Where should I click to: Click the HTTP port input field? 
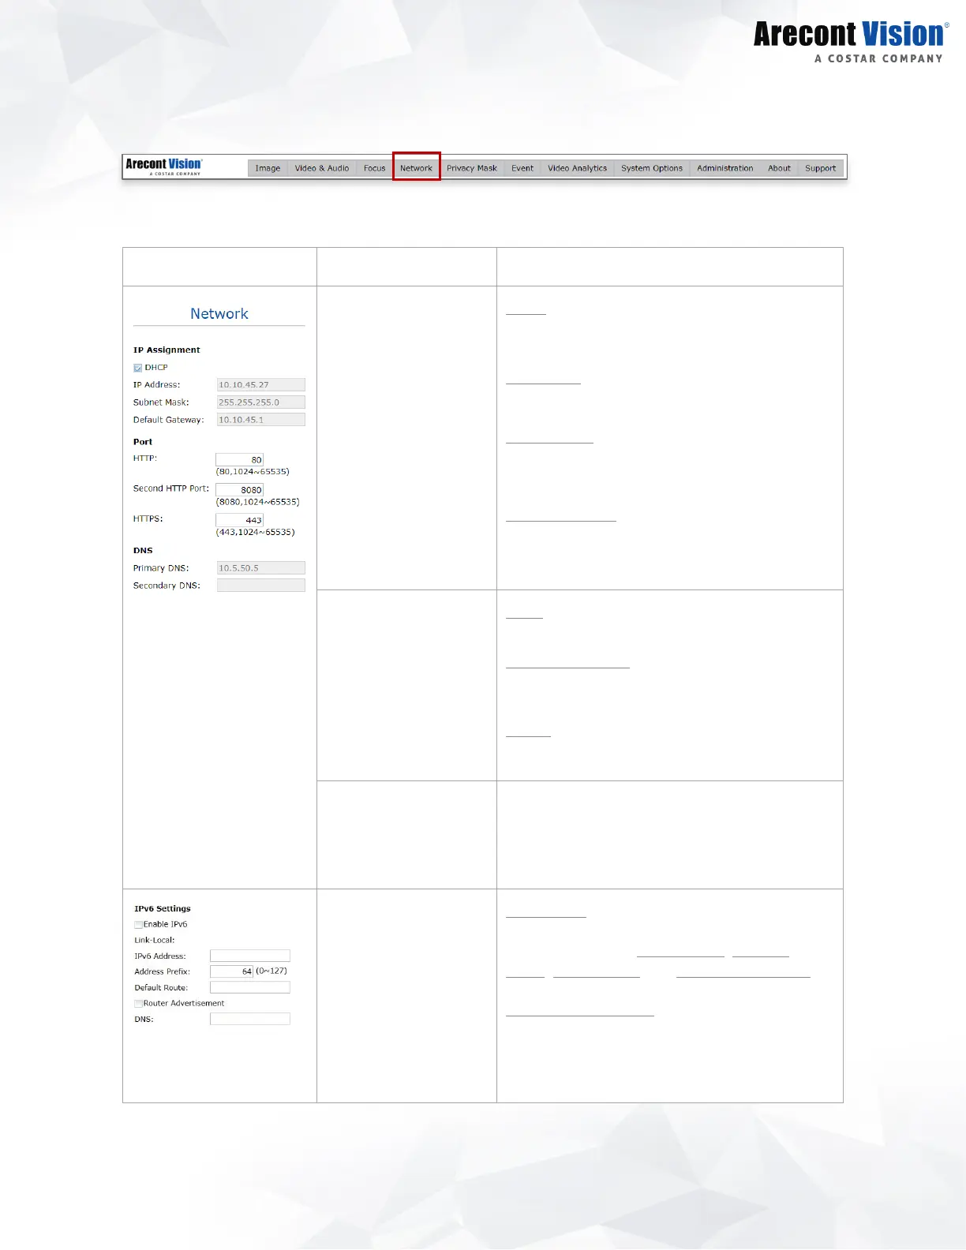coord(239,459)
